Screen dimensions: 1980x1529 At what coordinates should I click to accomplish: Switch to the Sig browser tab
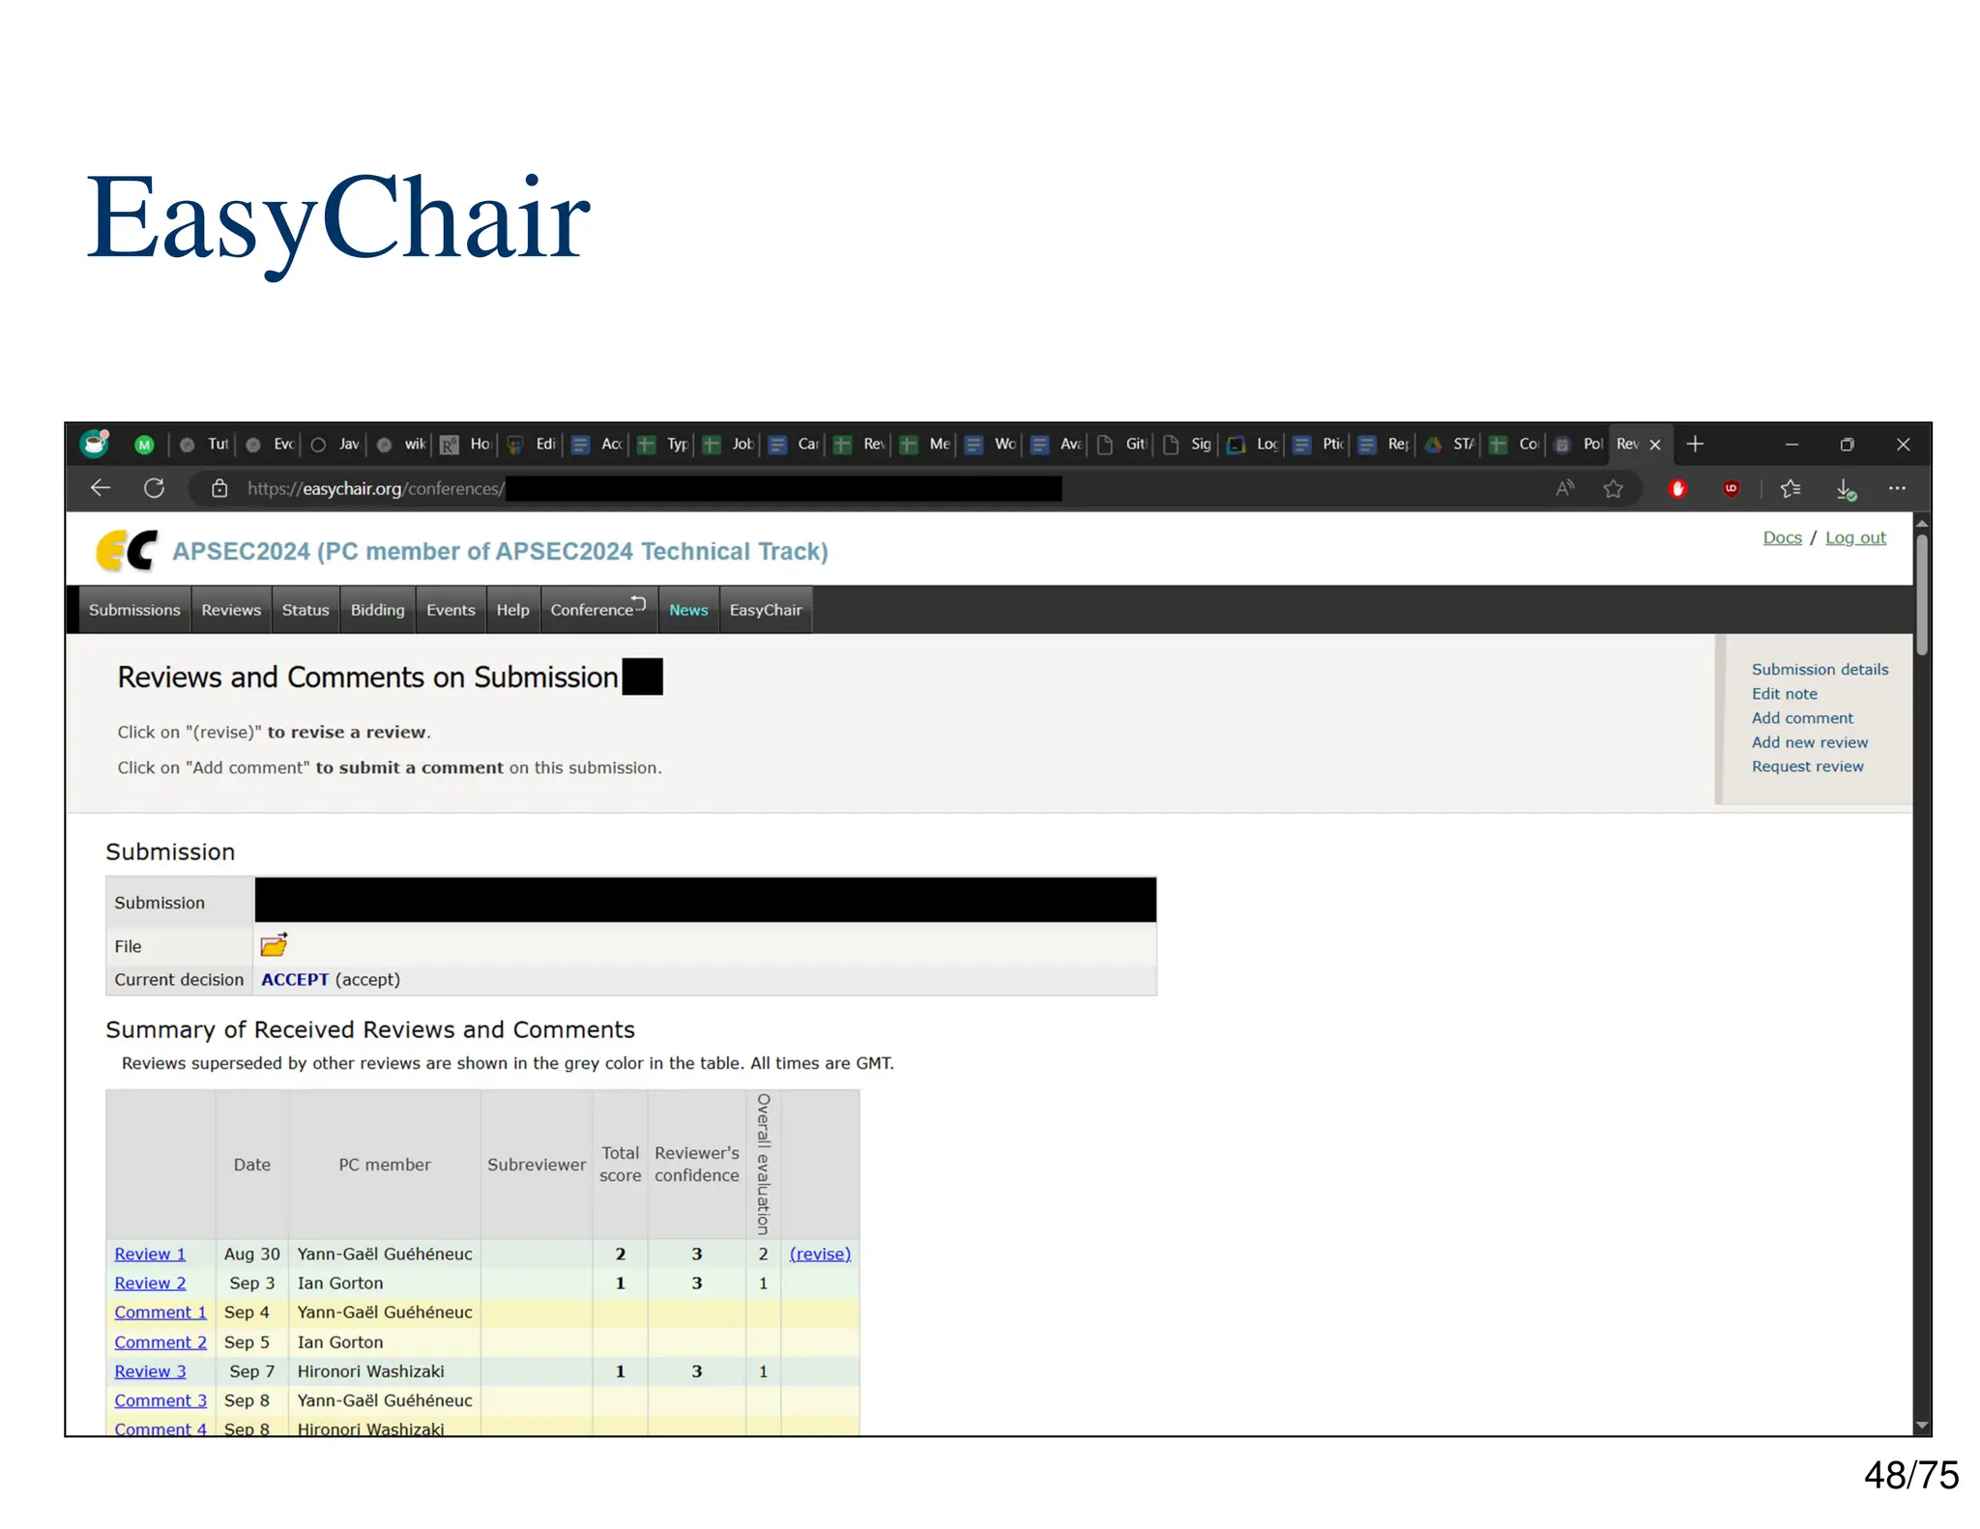(x=1188, y=444)
